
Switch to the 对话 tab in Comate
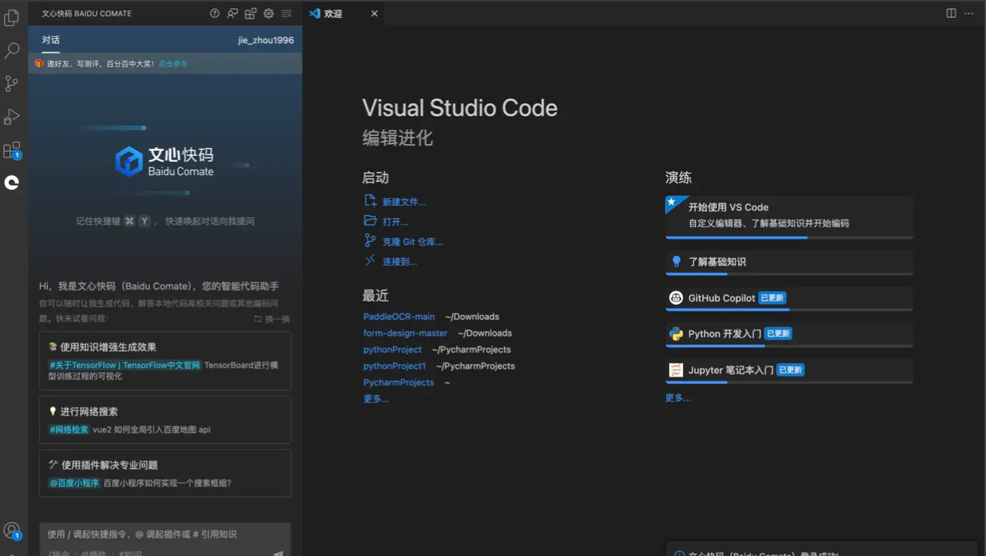(x=51, y=40)
